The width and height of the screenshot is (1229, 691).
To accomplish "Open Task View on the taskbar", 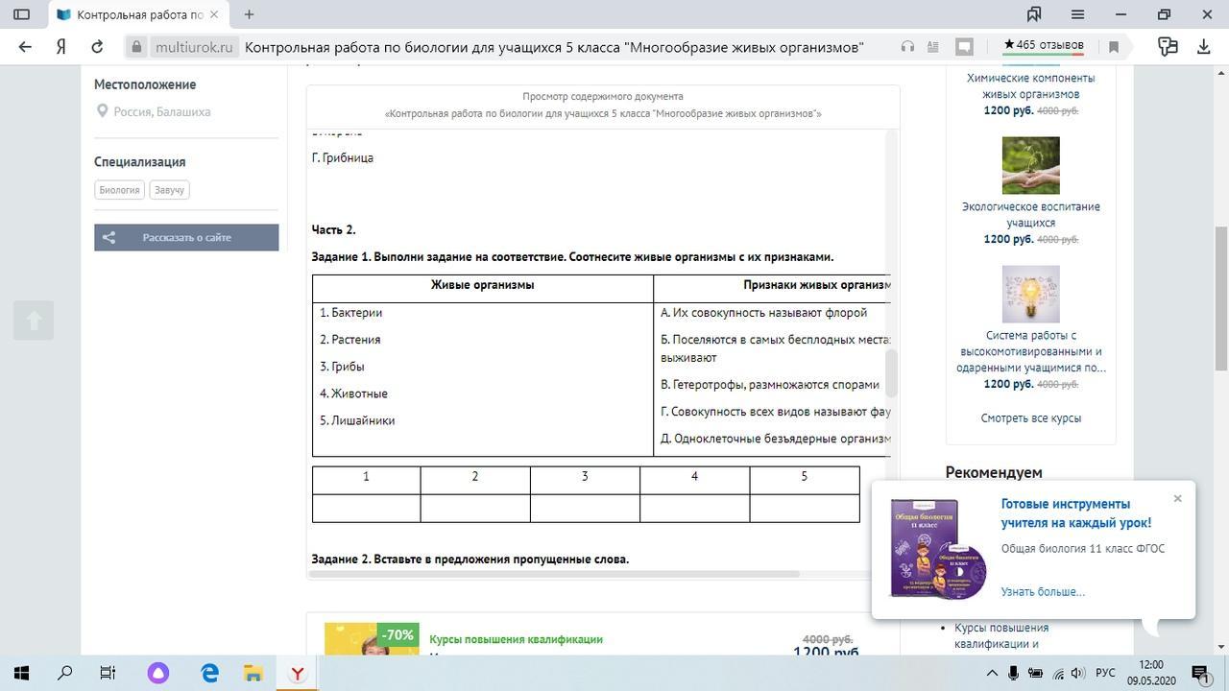I will click(x=108, y=673).
